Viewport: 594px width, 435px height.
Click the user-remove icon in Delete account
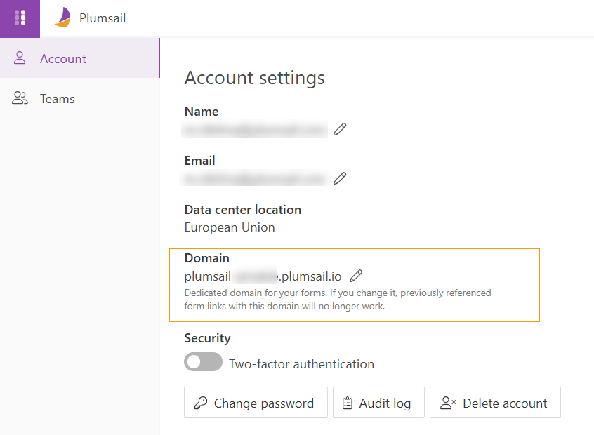point(448,403)
